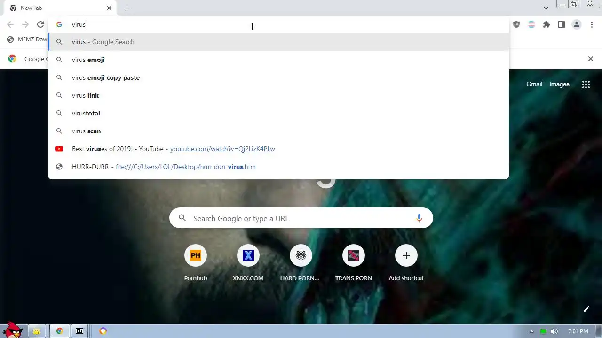
Task: Open the Images link
Action: (559, 84)
